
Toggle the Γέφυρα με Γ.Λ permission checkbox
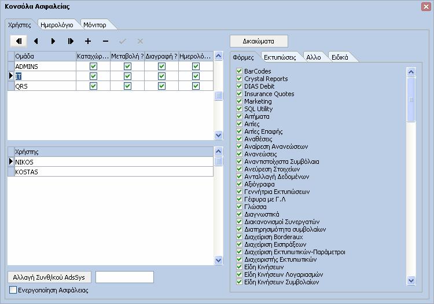click(x=240, y=199)
